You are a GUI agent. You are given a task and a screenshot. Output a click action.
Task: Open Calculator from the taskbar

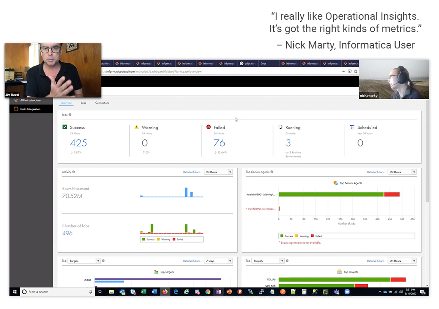coord(304,291)
